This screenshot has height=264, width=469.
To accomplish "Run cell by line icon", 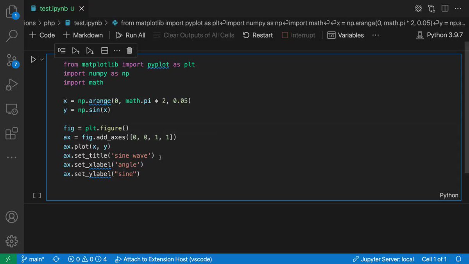I will point(62,50).
